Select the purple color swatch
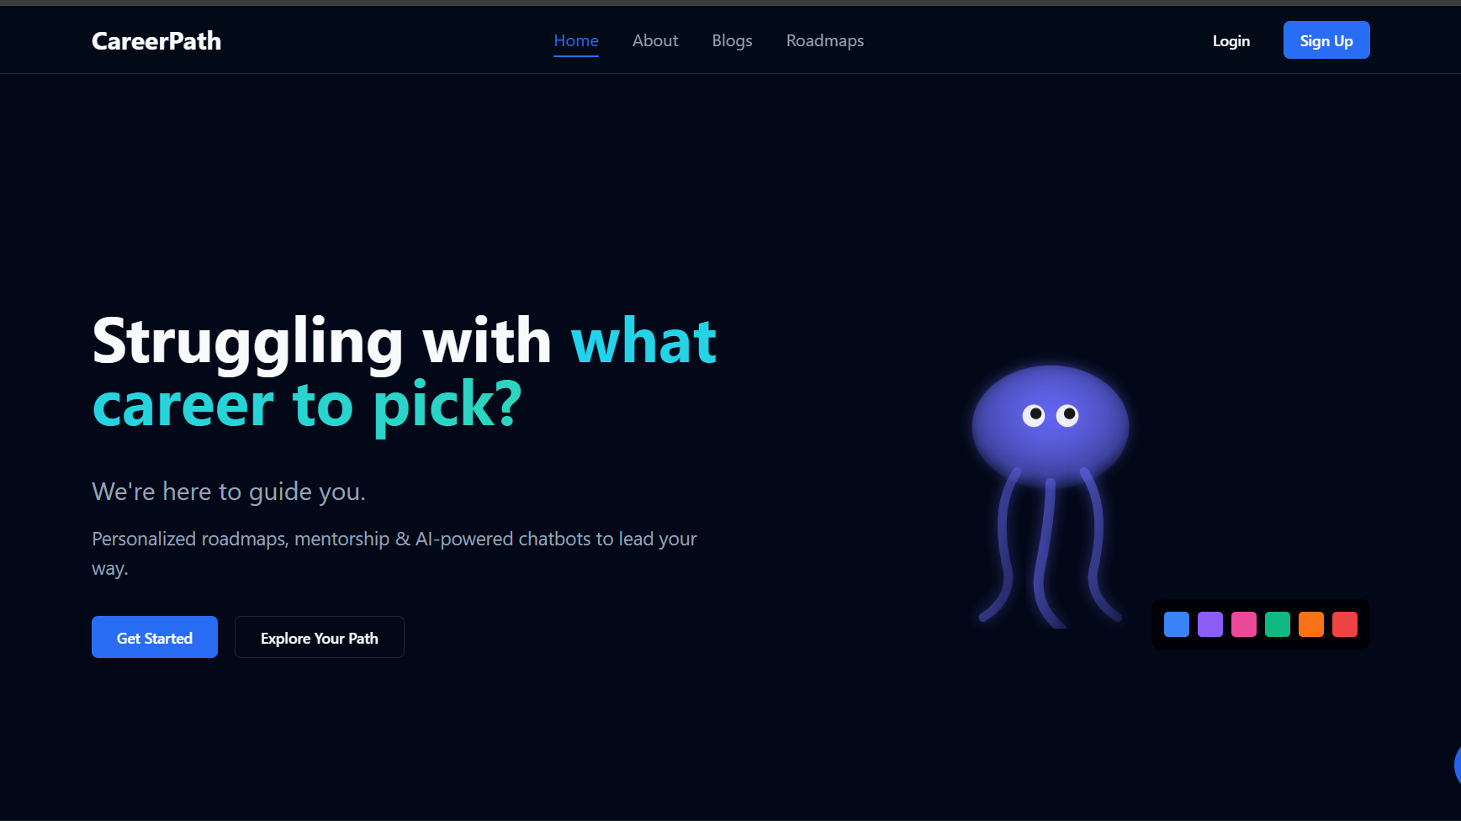1461x821 pixels. pyautogui.click(x=1210, y=624)
